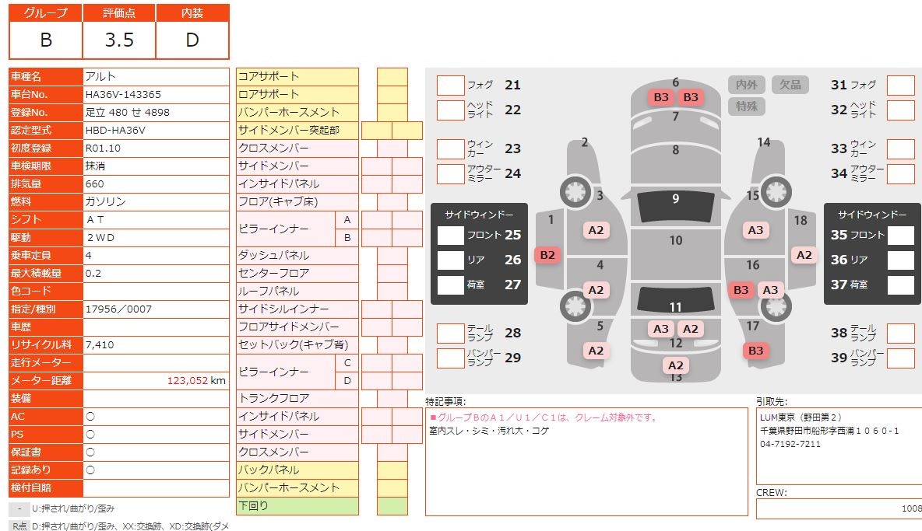
Task: Tick the ヘッドライト 32 checkbox
Action: (900, 110)
